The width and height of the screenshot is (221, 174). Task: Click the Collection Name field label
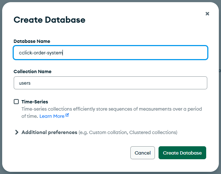32,71
